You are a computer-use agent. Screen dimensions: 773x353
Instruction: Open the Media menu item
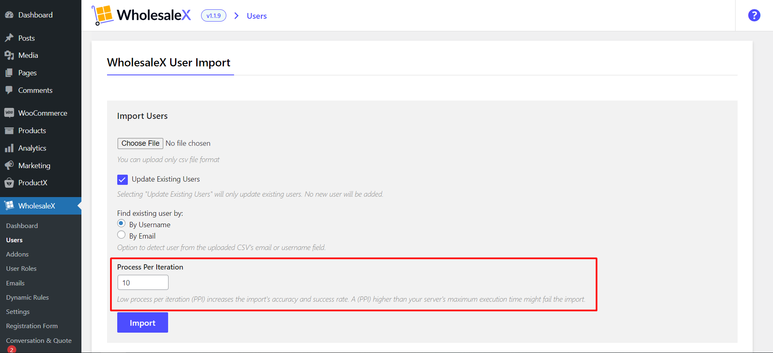tap(41, 55)
